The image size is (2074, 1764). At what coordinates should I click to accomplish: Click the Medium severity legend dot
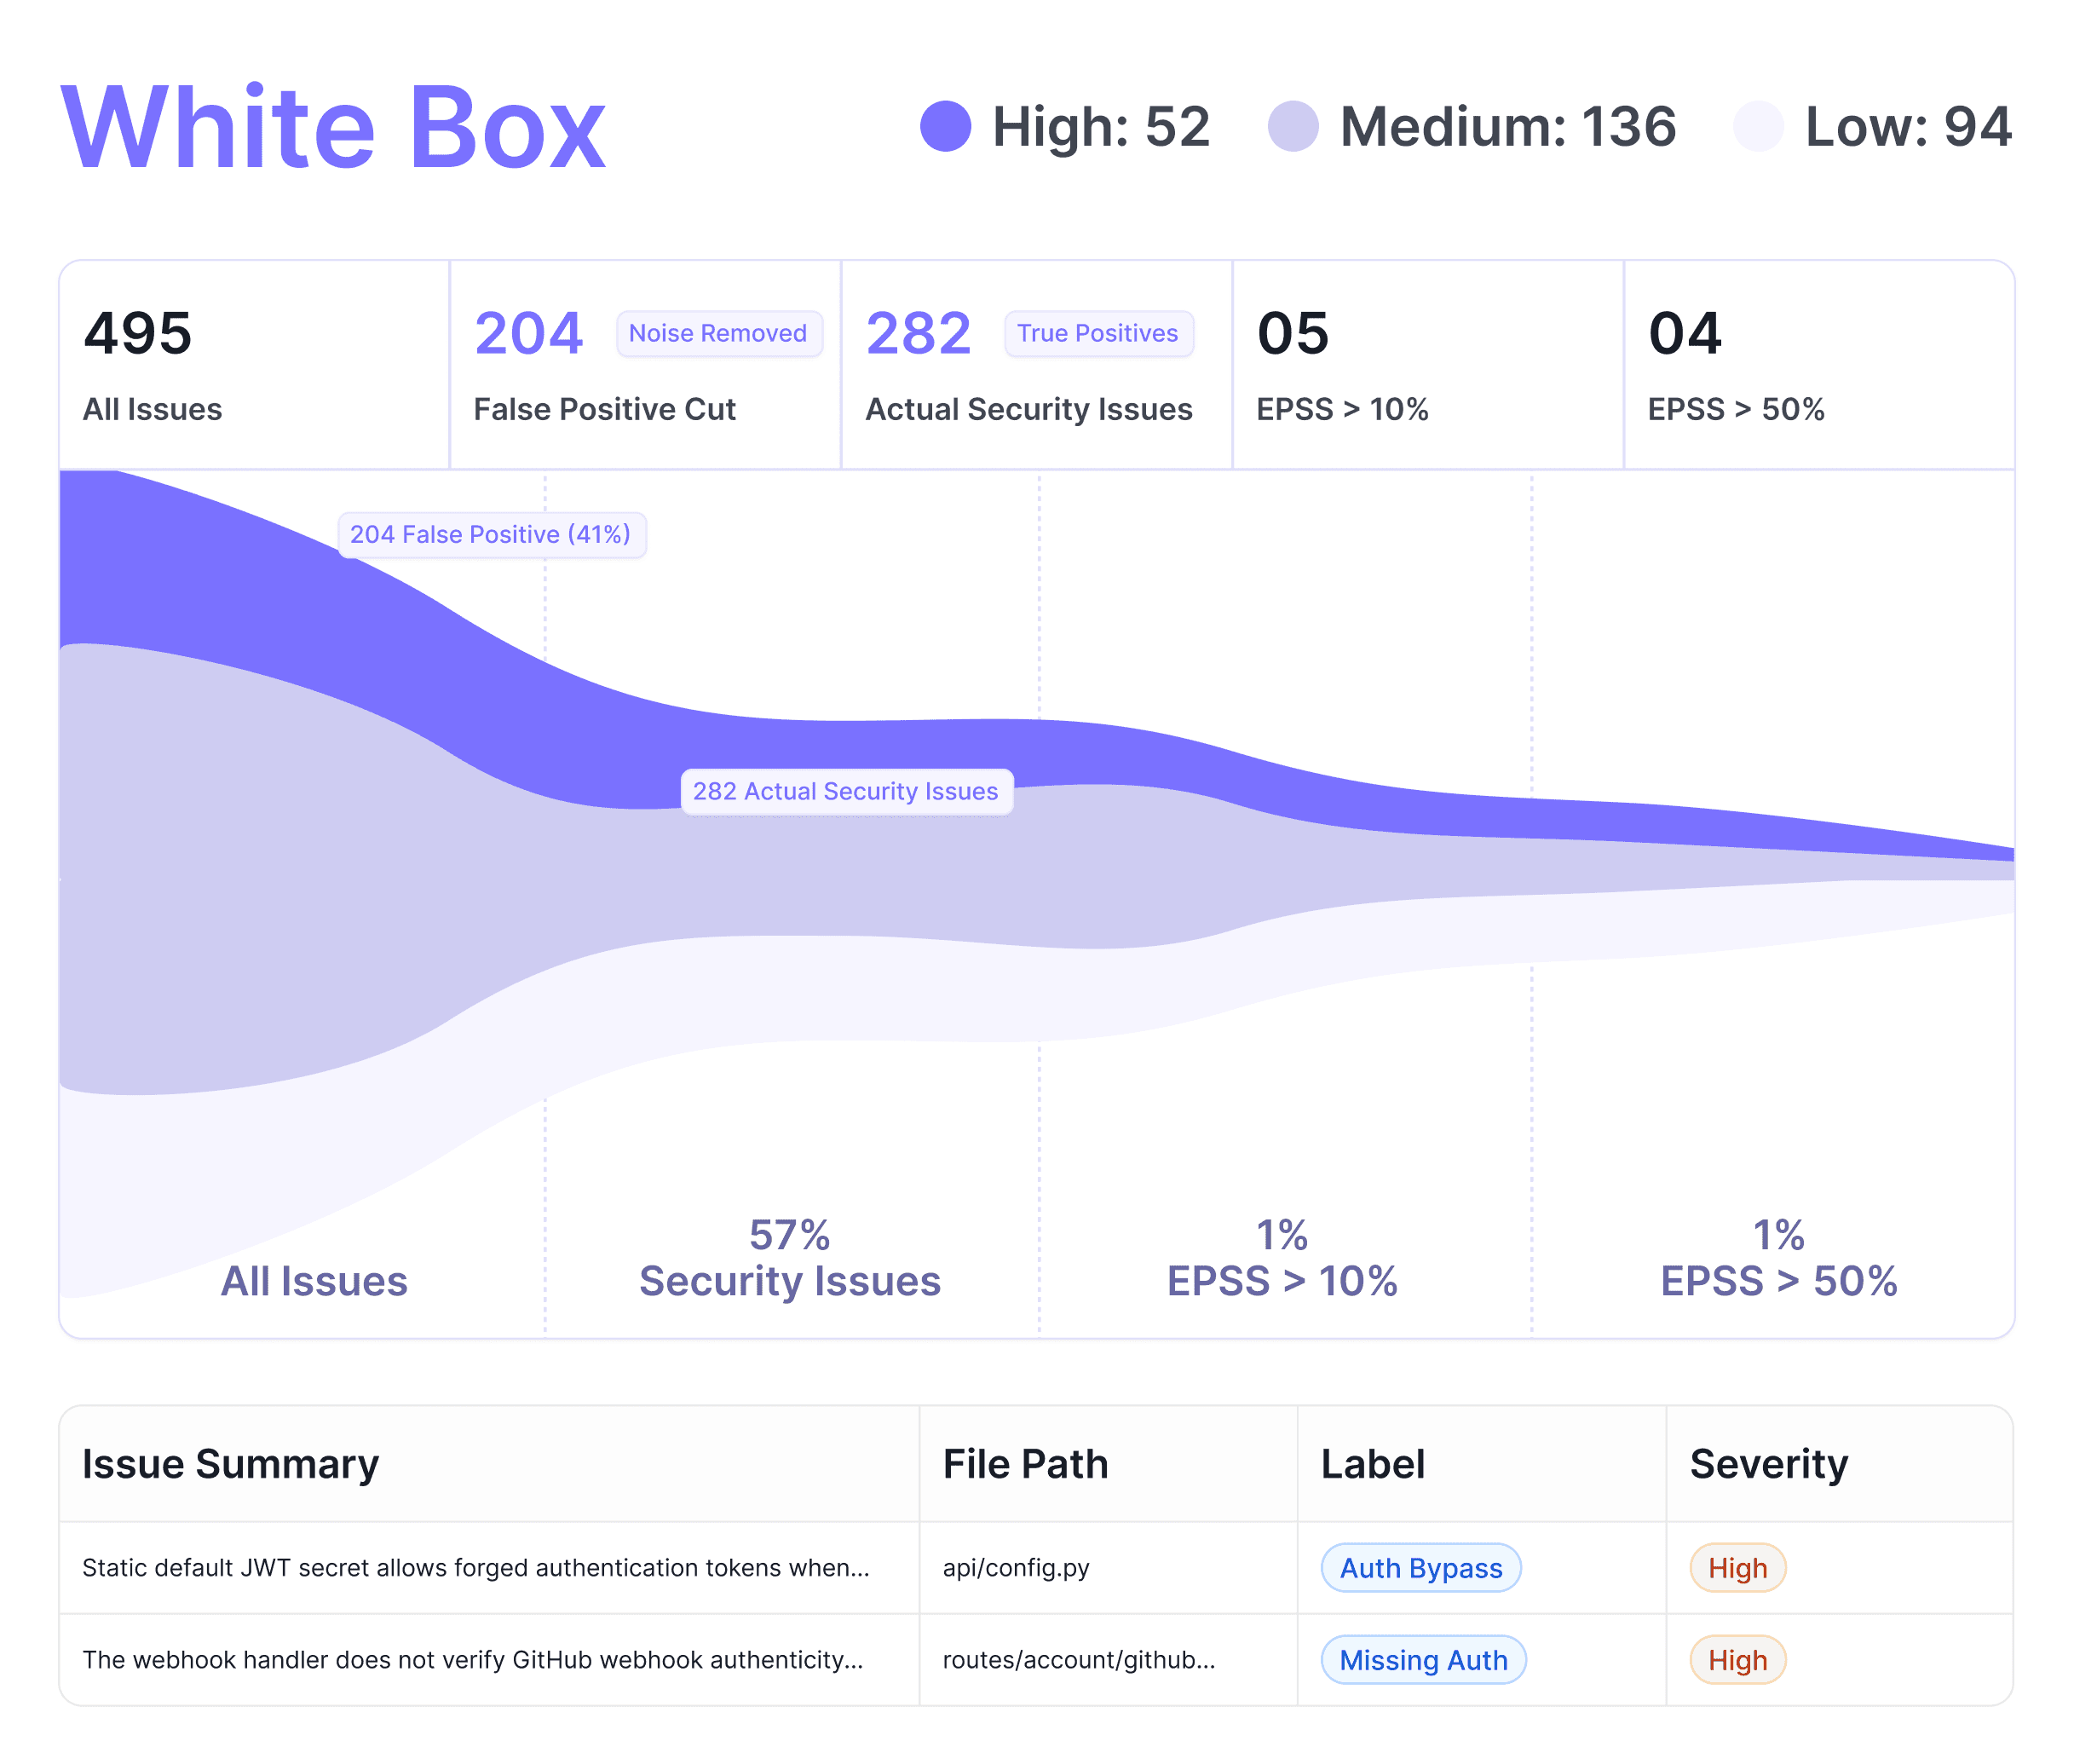[1292, 127]
